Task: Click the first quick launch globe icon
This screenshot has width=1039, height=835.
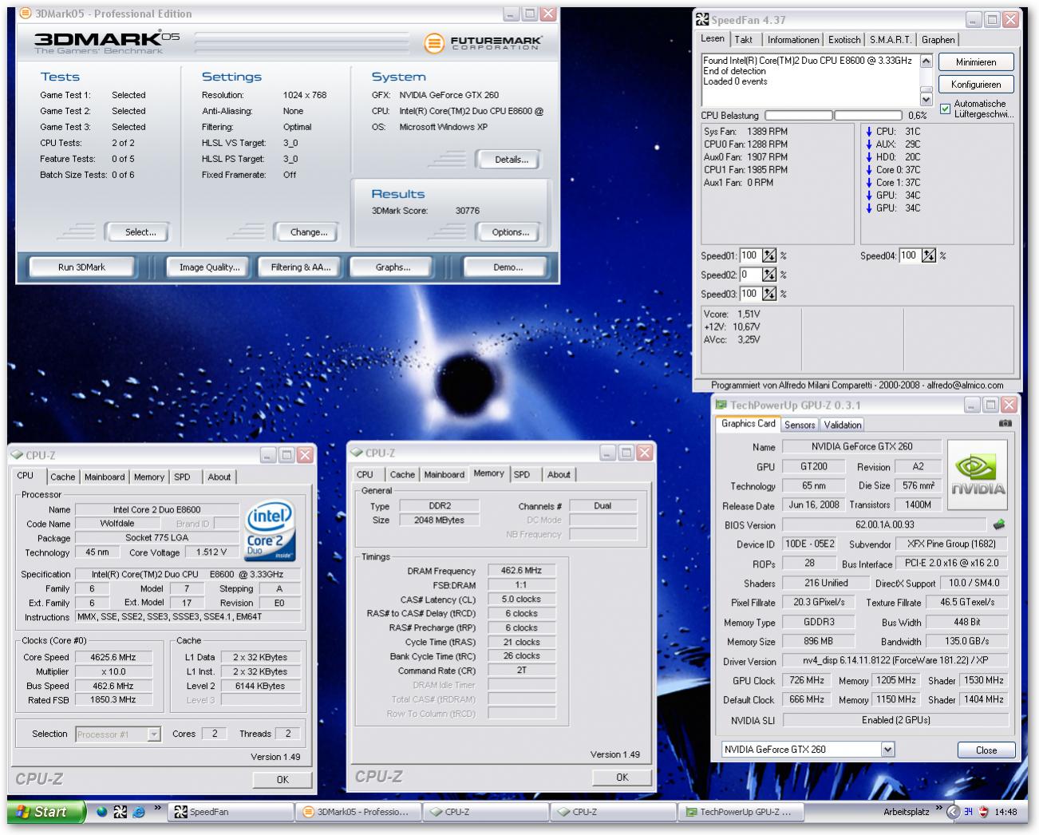Action: tap(101, 812)
